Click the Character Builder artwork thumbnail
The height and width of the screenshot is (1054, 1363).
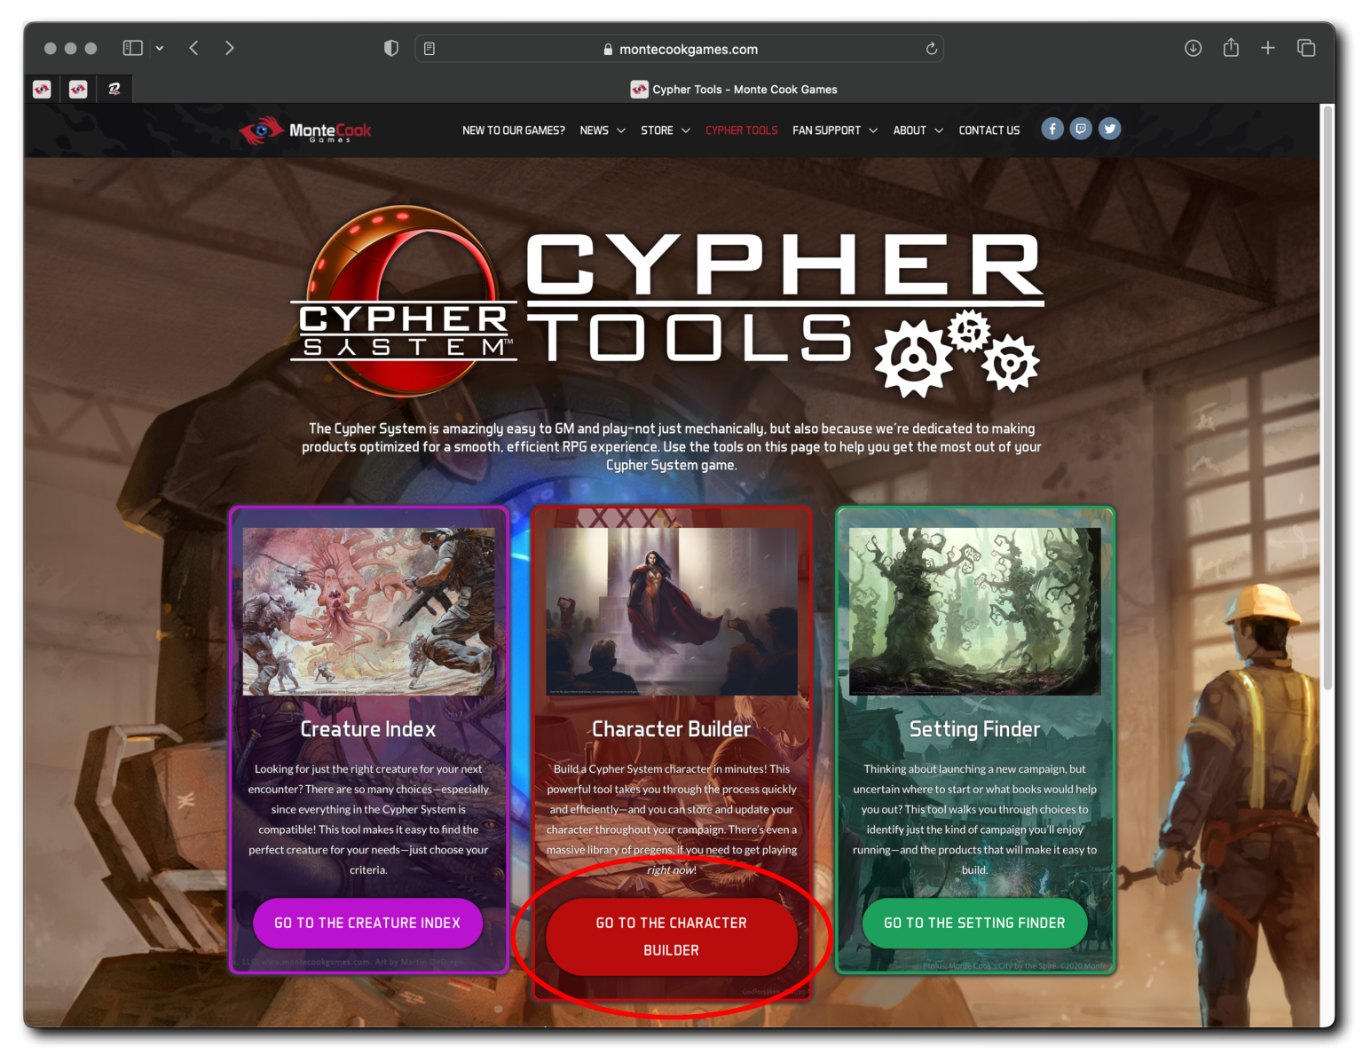tap(672, 610)
